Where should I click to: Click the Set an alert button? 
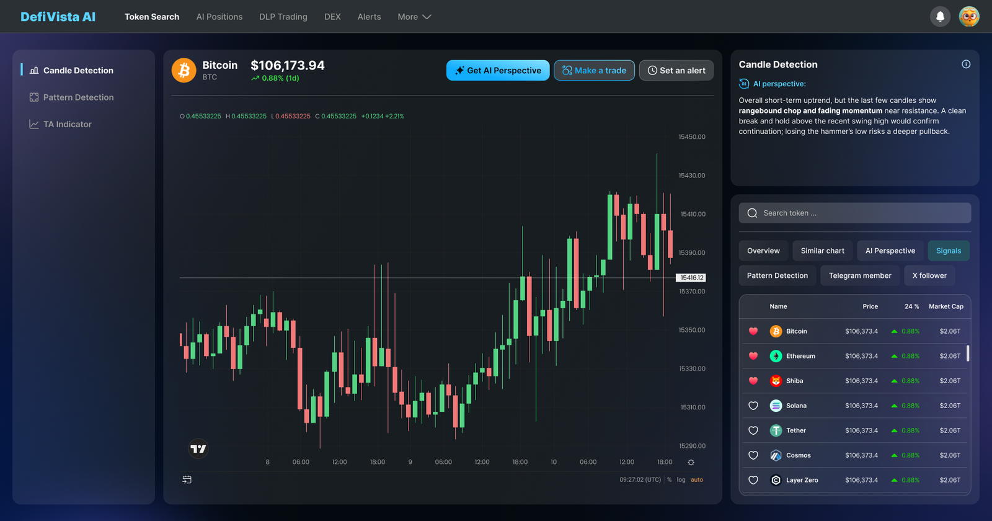[676, 71]
